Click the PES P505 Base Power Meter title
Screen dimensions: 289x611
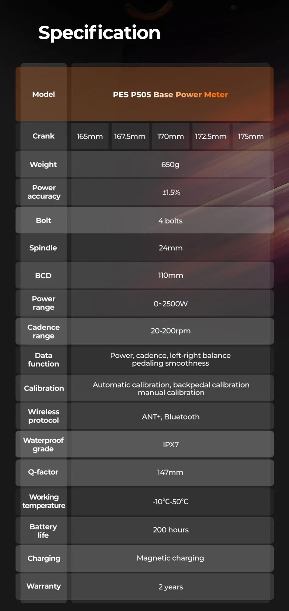pyautogui.click(x=170, y=95)
